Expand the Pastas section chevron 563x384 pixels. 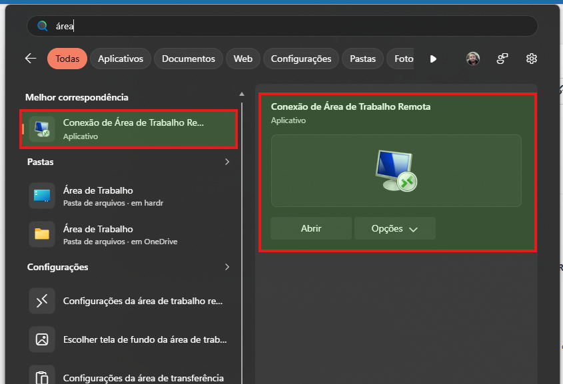(227, 162)
